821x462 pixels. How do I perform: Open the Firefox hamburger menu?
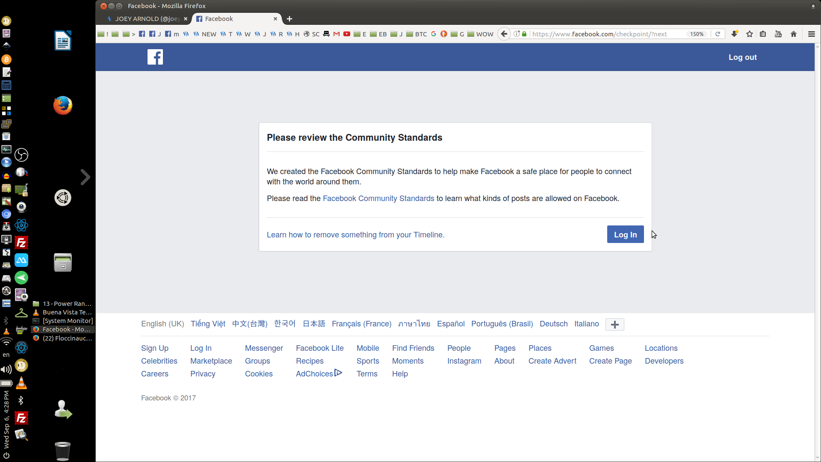tap(811, 34)
